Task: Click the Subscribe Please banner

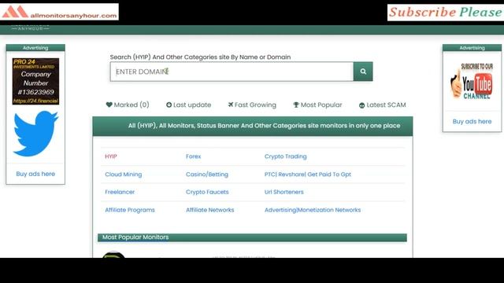Action: pos(446,13)
